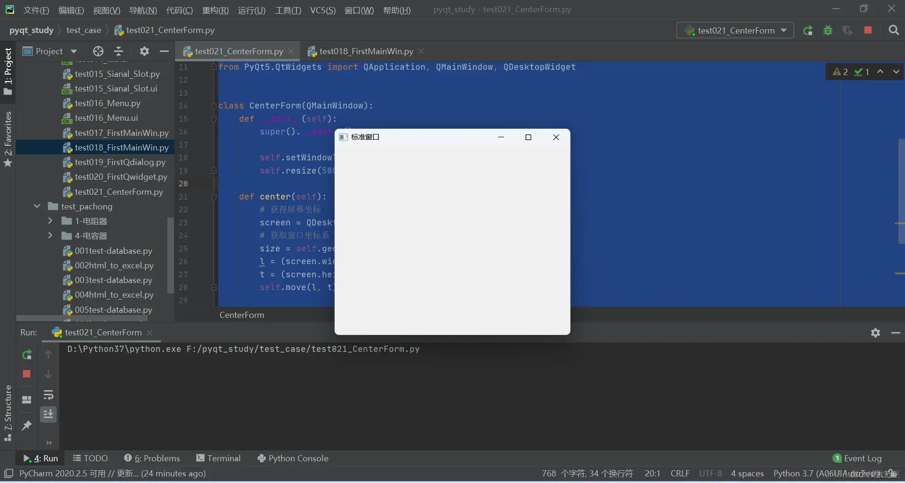
Task: Toggle the 4: Run tool window button
Action: tap(41, 458)
